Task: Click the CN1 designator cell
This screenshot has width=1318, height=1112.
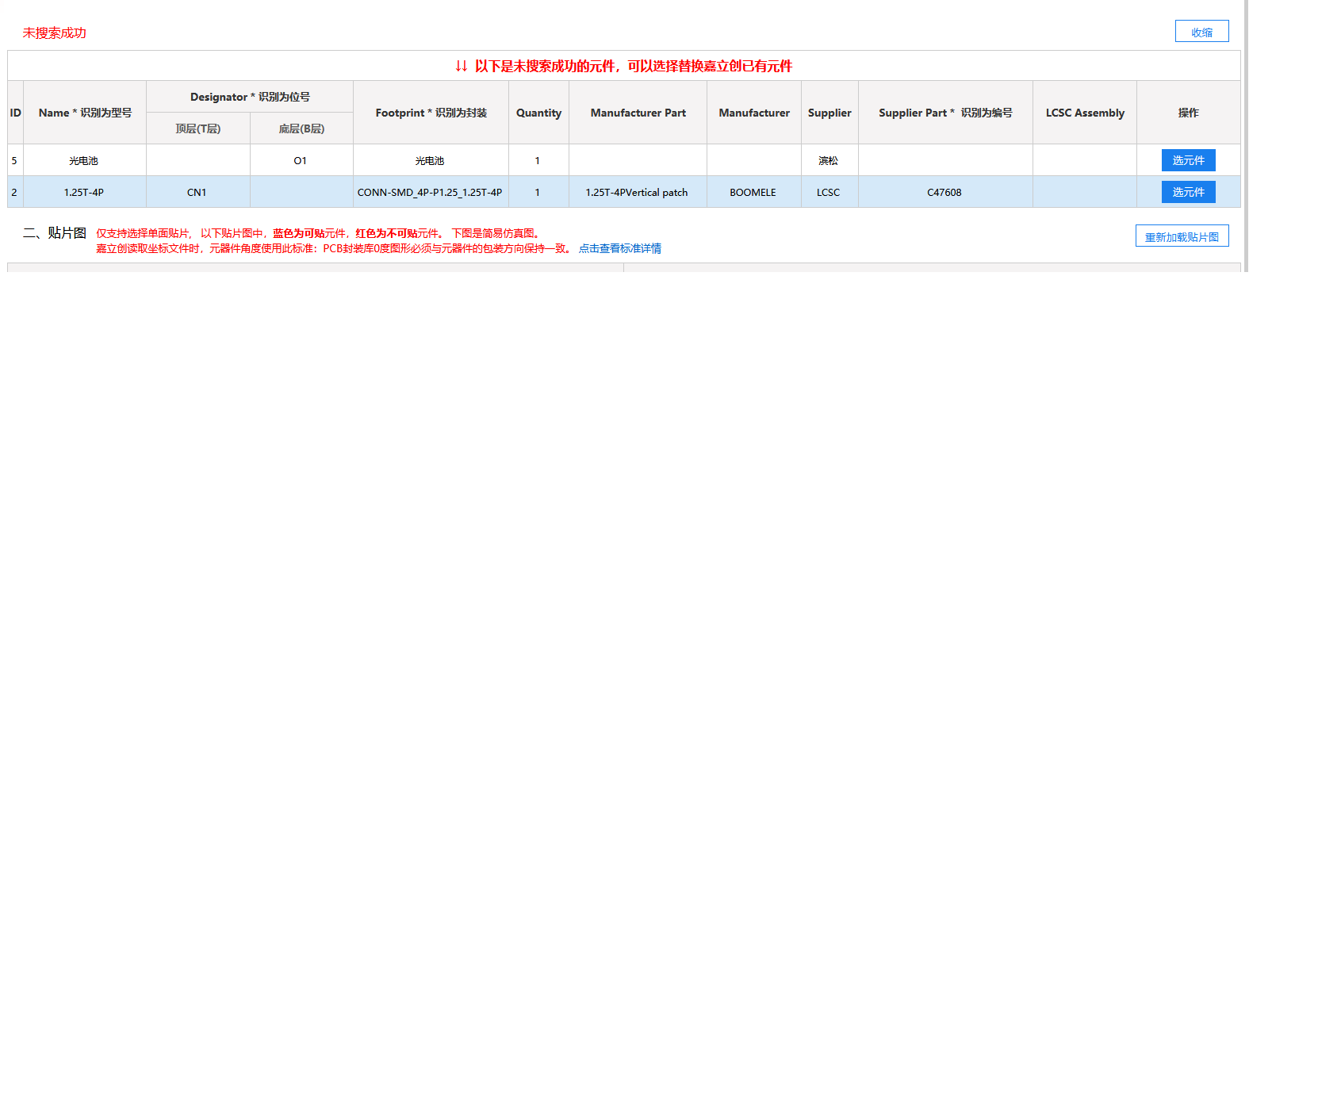Action: (x=197, y=192)
